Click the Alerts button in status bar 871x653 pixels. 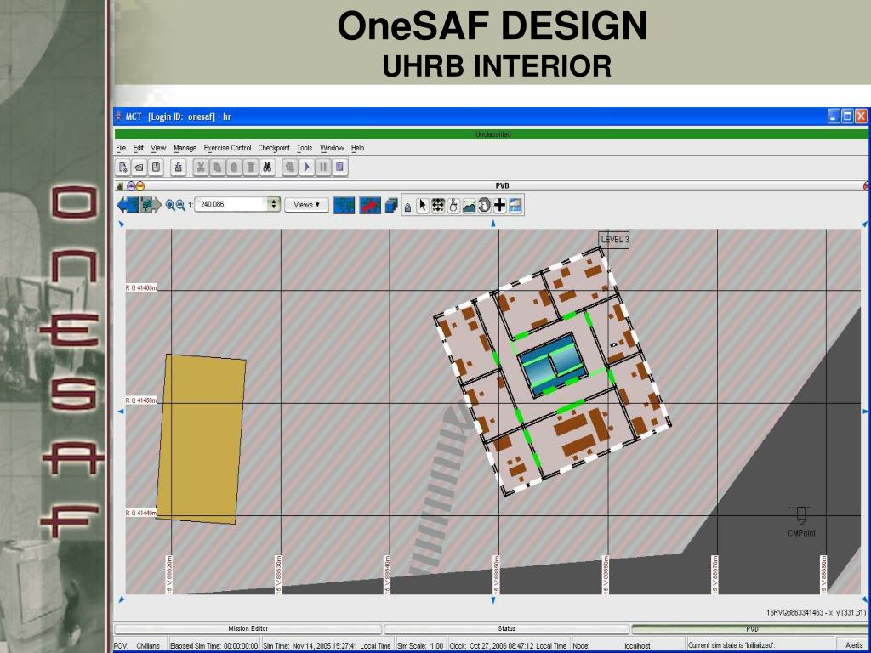854,645
